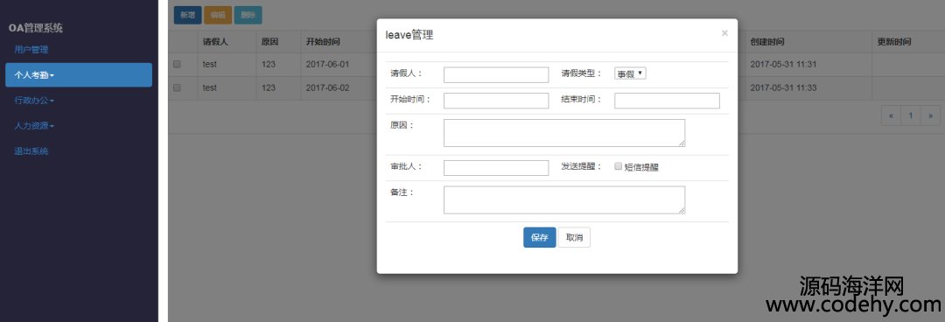Expand the 个人考勤 sidebar menu
945x322 pixels.
[x=79, y=75]
